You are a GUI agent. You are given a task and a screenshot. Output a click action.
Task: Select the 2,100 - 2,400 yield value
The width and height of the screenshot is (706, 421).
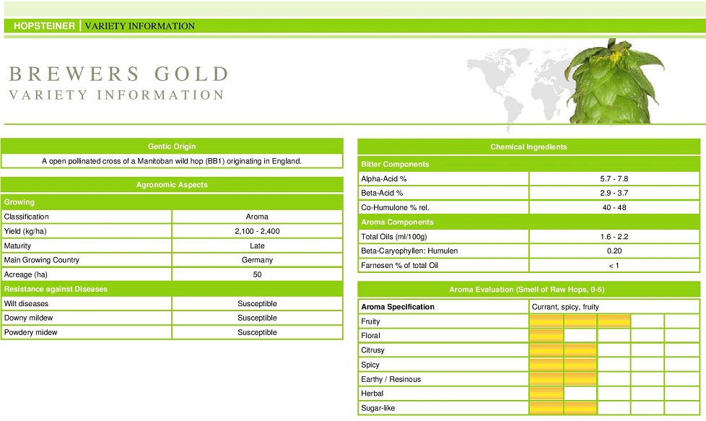coord(257,231)
